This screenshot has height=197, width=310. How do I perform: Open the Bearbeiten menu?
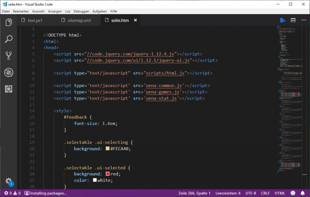coord(21,11)
